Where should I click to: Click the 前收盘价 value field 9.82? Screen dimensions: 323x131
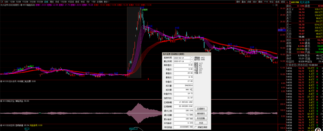(x=183, y=65)
